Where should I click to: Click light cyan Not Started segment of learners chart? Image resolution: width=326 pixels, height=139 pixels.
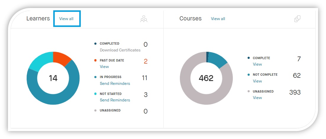(42, 61)
